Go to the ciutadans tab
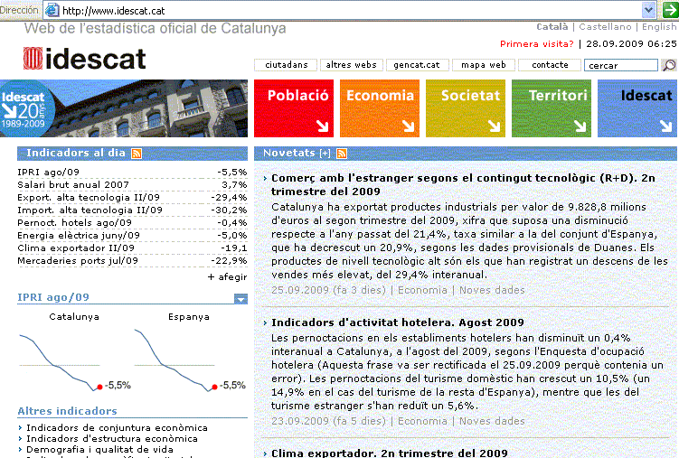The width and height of the screenshot is (679, 458). coord(286,65)
